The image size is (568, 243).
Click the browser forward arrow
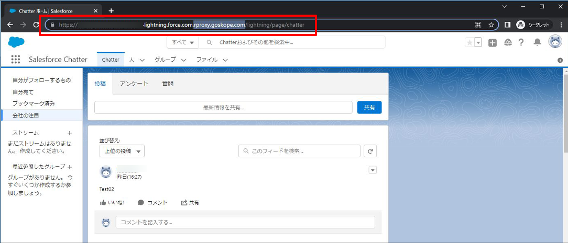(x=23, y=25)
